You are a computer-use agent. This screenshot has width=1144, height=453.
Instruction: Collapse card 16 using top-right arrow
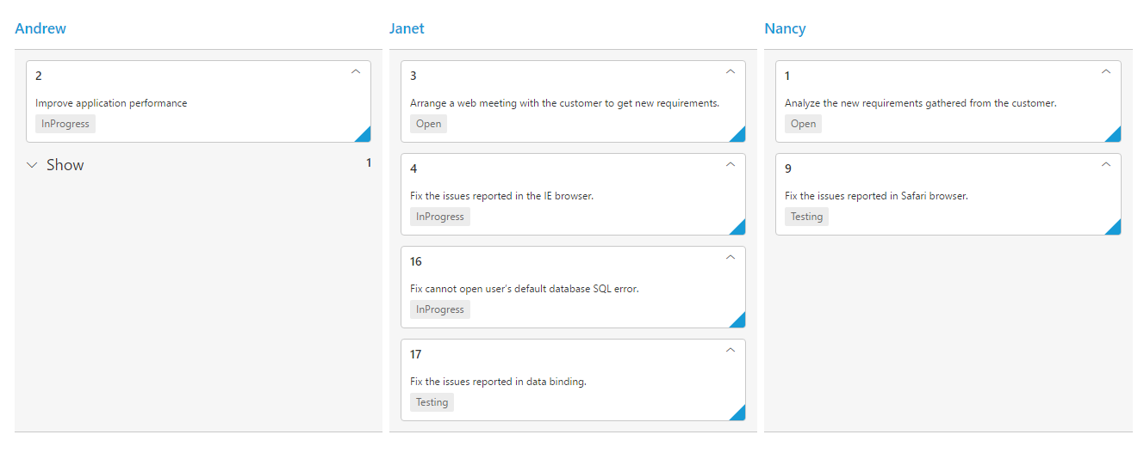[731, 258]
